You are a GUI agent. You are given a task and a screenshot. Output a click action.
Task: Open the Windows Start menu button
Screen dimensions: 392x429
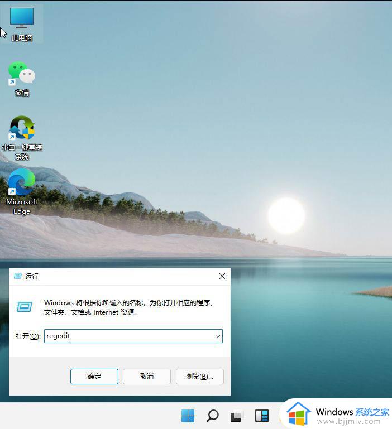tap(188, 416)
